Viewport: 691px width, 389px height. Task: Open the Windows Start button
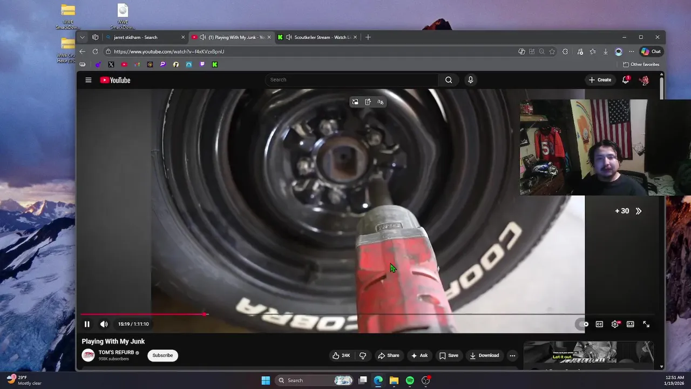(x=266, y=380)
